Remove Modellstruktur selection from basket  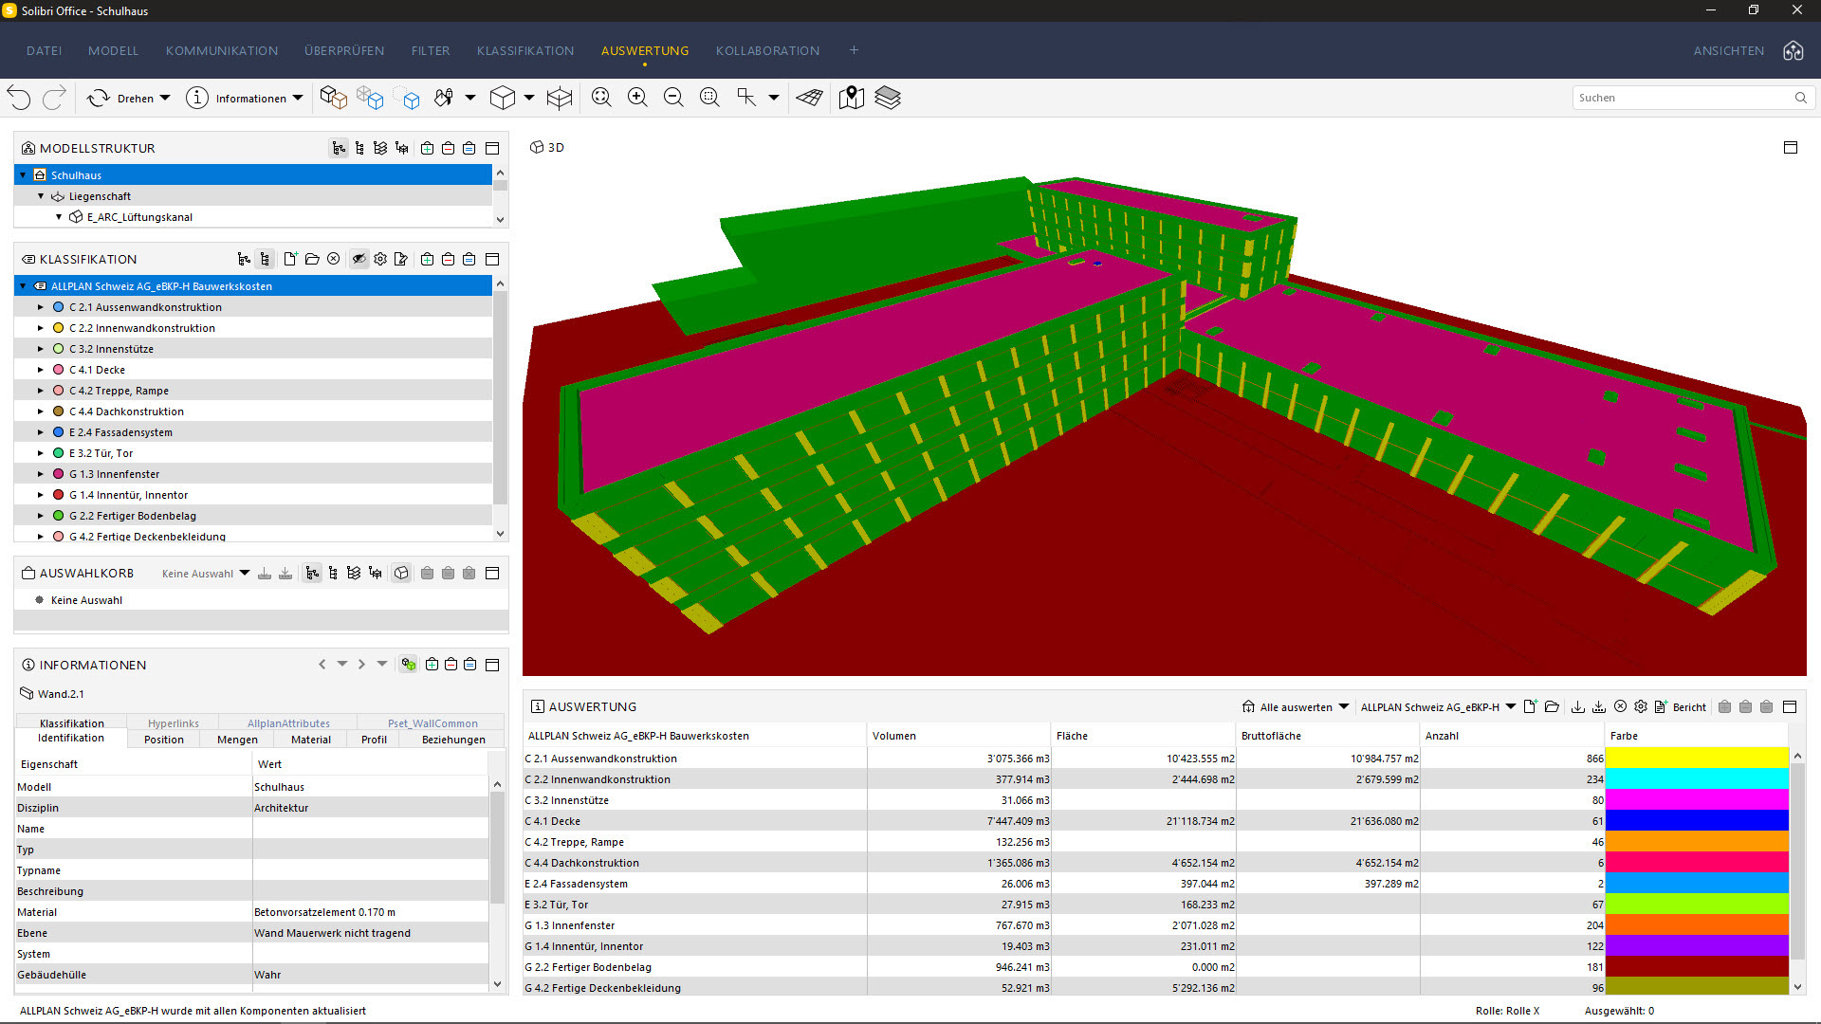pos(448,148)
